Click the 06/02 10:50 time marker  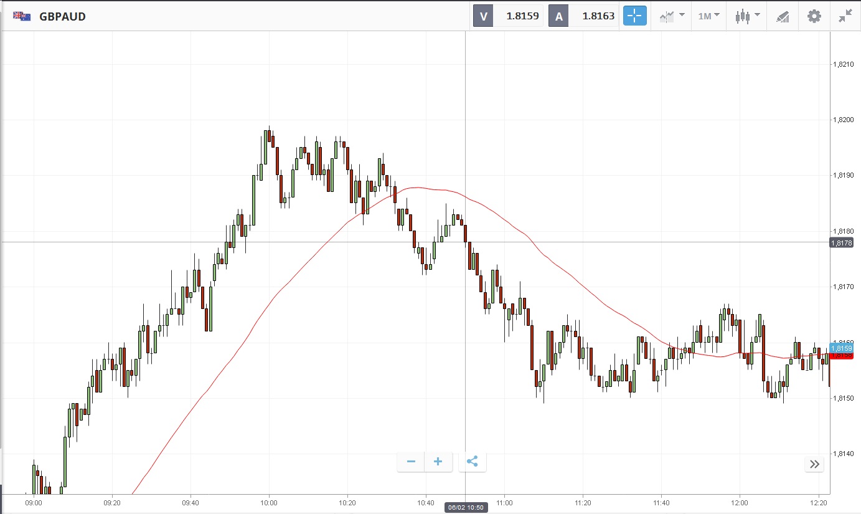point(466,507)
